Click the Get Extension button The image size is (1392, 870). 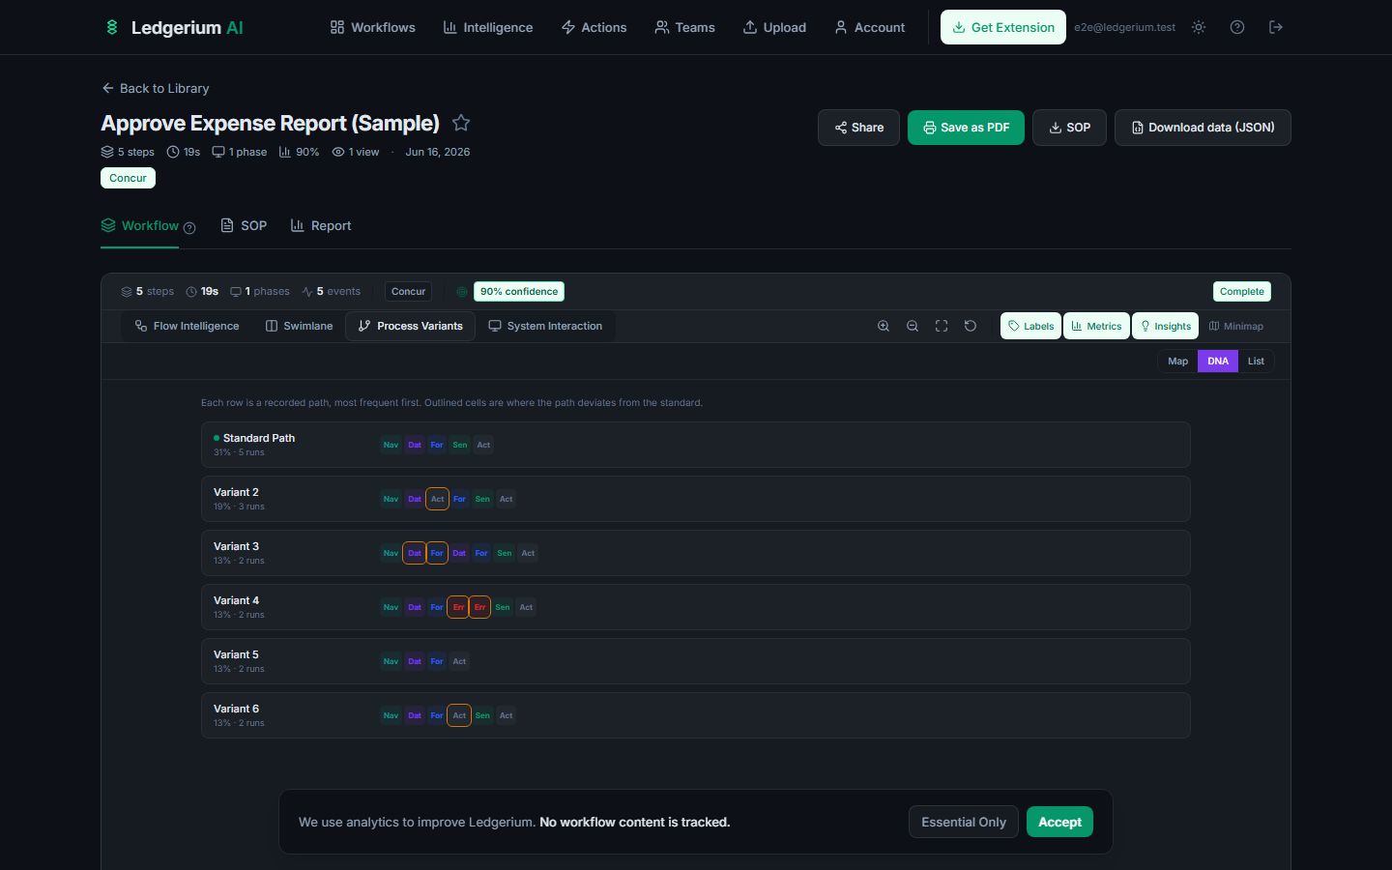click(1003, 27)
